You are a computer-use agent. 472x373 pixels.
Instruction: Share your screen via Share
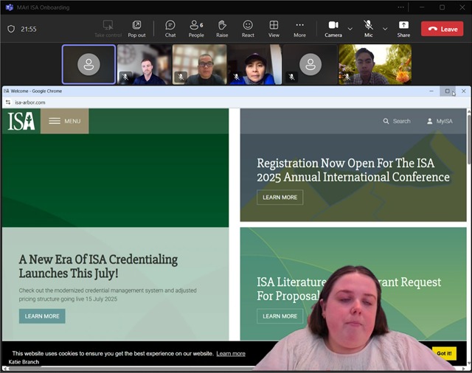(x=403, y=29)
